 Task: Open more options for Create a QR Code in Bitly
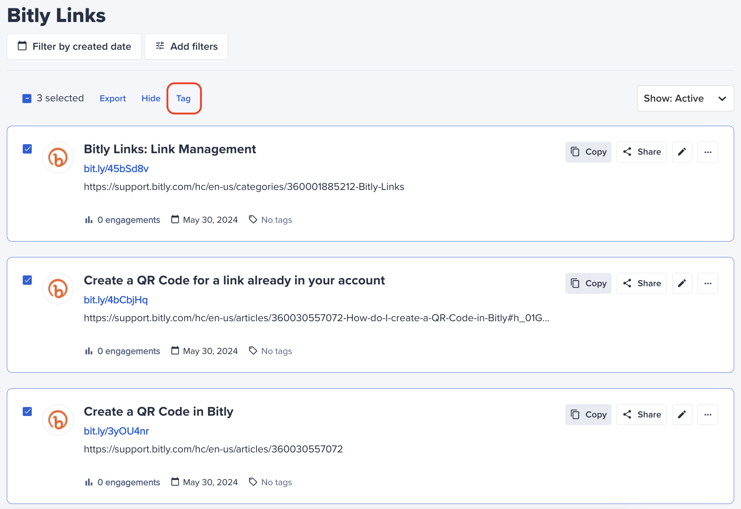tap(708, 415)
